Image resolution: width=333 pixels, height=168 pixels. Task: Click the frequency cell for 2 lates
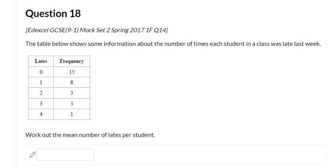coord(72,93)
